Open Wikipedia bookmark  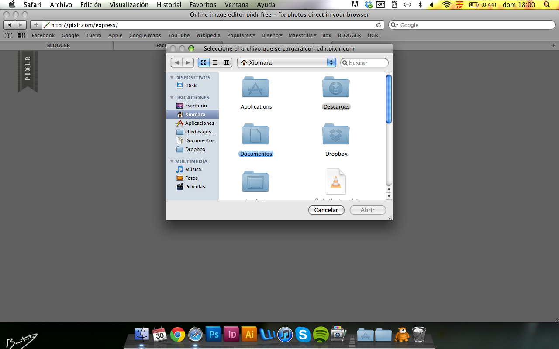tap(208, 35)
